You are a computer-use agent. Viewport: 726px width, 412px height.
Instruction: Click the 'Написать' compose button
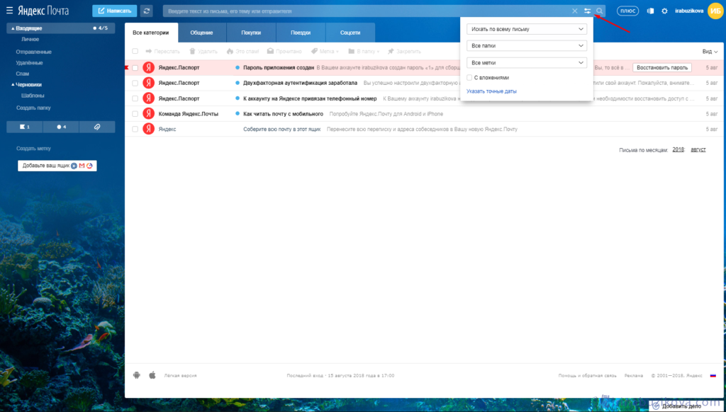114,11
